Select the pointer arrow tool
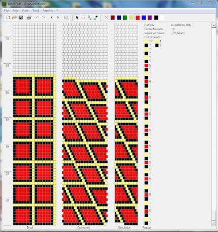The image size is (218, 232). click(77, 17)
